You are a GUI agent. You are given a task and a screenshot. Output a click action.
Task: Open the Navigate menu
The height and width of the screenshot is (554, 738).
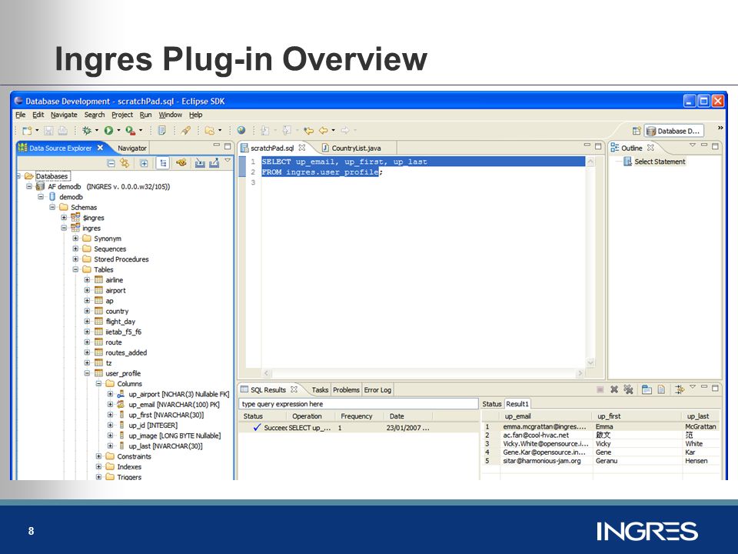coord(64,115)
